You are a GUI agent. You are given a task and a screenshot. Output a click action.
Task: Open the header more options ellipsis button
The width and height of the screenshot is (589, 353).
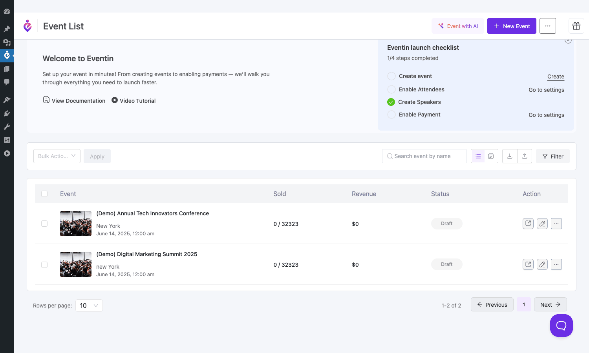click(x=548, y=26)
